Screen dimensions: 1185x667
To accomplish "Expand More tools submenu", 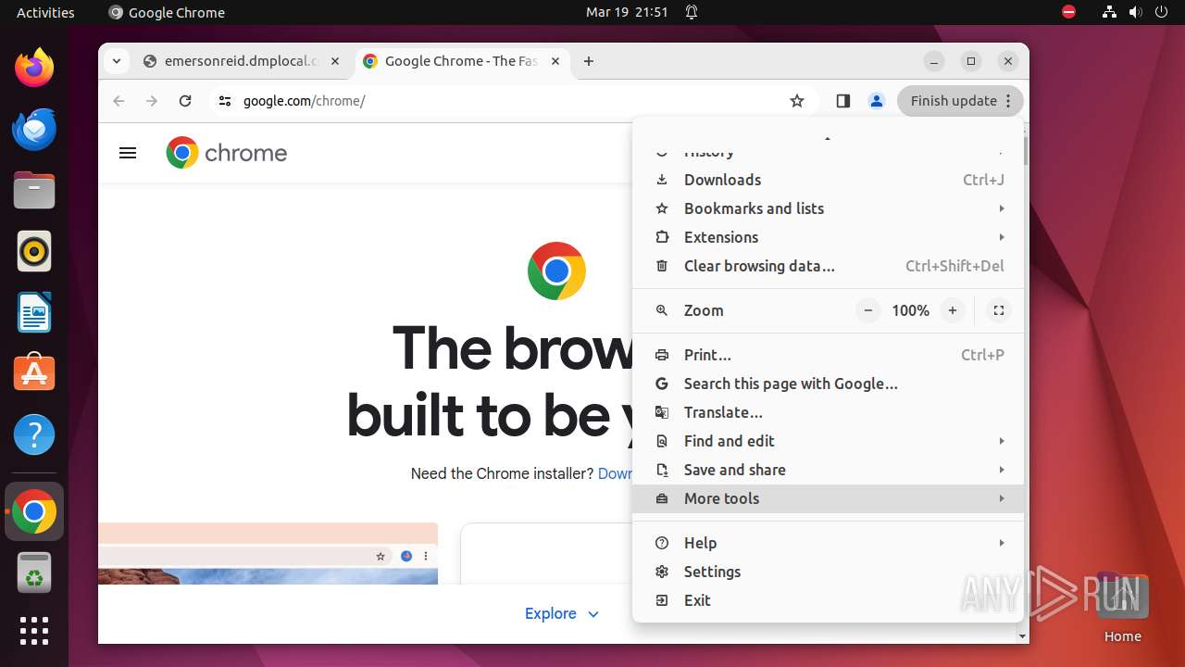I will 829,498.
